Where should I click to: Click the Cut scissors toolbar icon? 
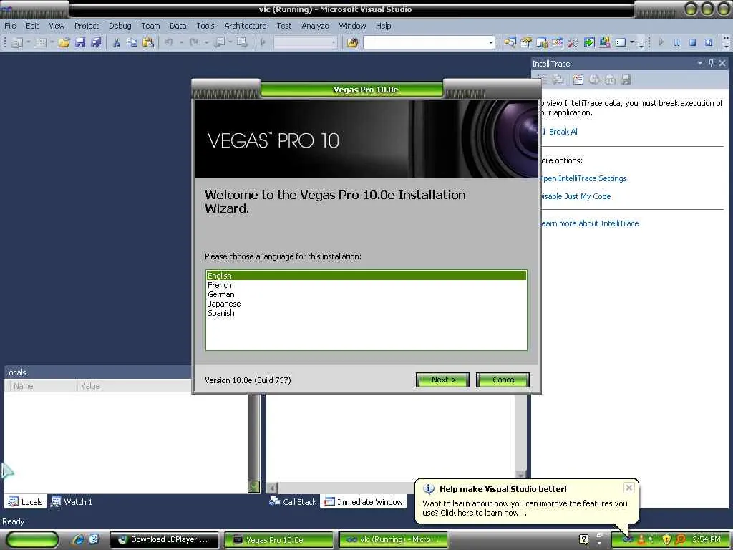(x=117, y=42)
